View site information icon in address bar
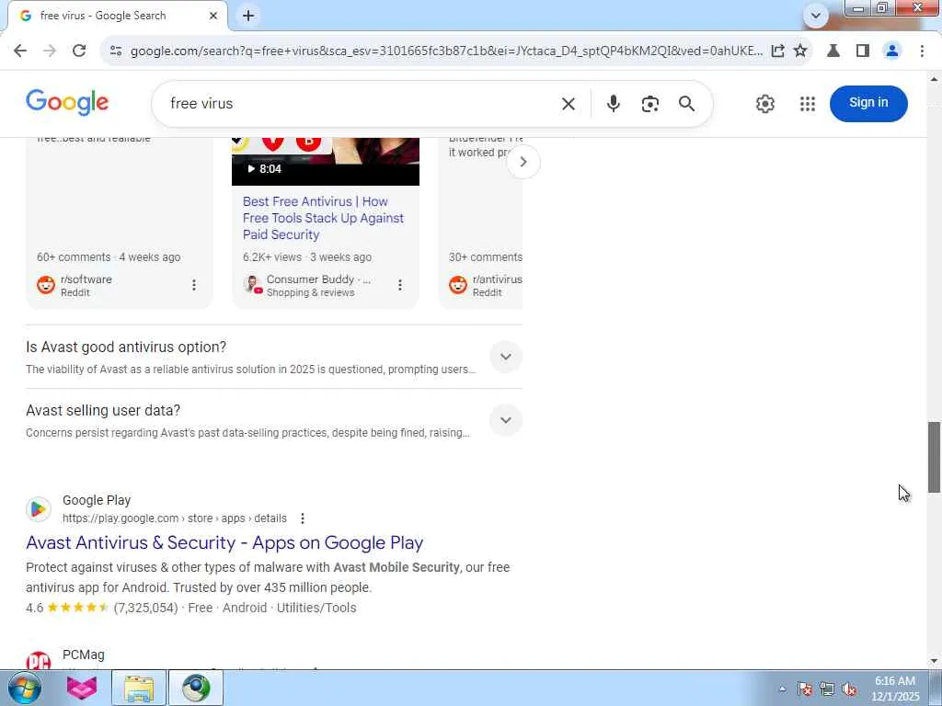Viewport: 942px width, 706px height. click(x=116, y=51)
